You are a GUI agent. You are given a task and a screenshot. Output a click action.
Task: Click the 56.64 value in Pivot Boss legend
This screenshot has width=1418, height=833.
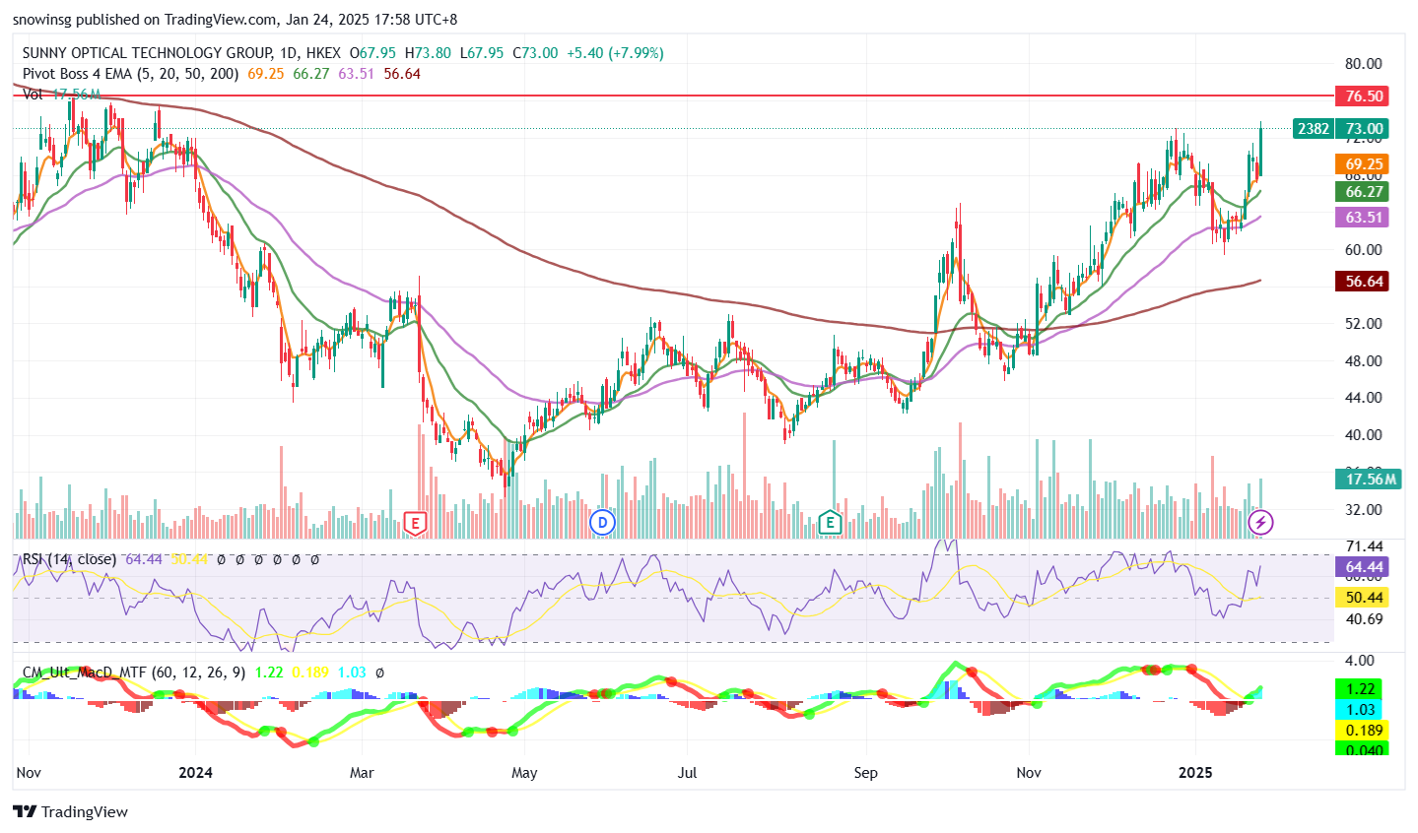(402, 74)
